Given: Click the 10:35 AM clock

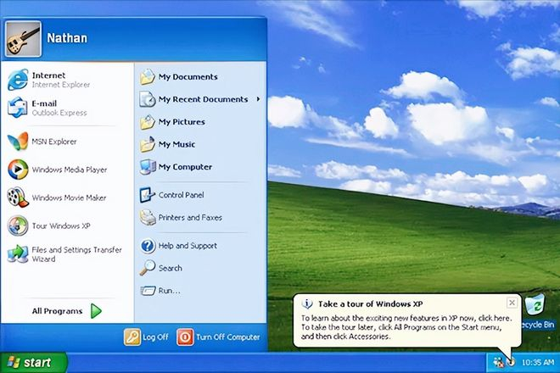Looking at the screenshot, I should (537, 363).
